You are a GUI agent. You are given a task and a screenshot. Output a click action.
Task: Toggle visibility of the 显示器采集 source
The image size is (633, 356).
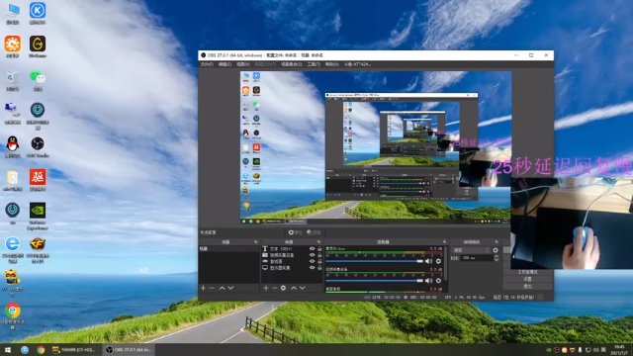(x=313, y=268)
